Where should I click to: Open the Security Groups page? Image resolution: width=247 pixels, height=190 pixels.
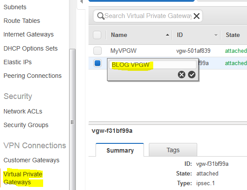coord(26,125)
